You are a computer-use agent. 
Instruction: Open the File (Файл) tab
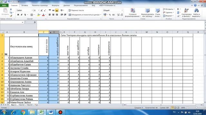pos(4,5)
